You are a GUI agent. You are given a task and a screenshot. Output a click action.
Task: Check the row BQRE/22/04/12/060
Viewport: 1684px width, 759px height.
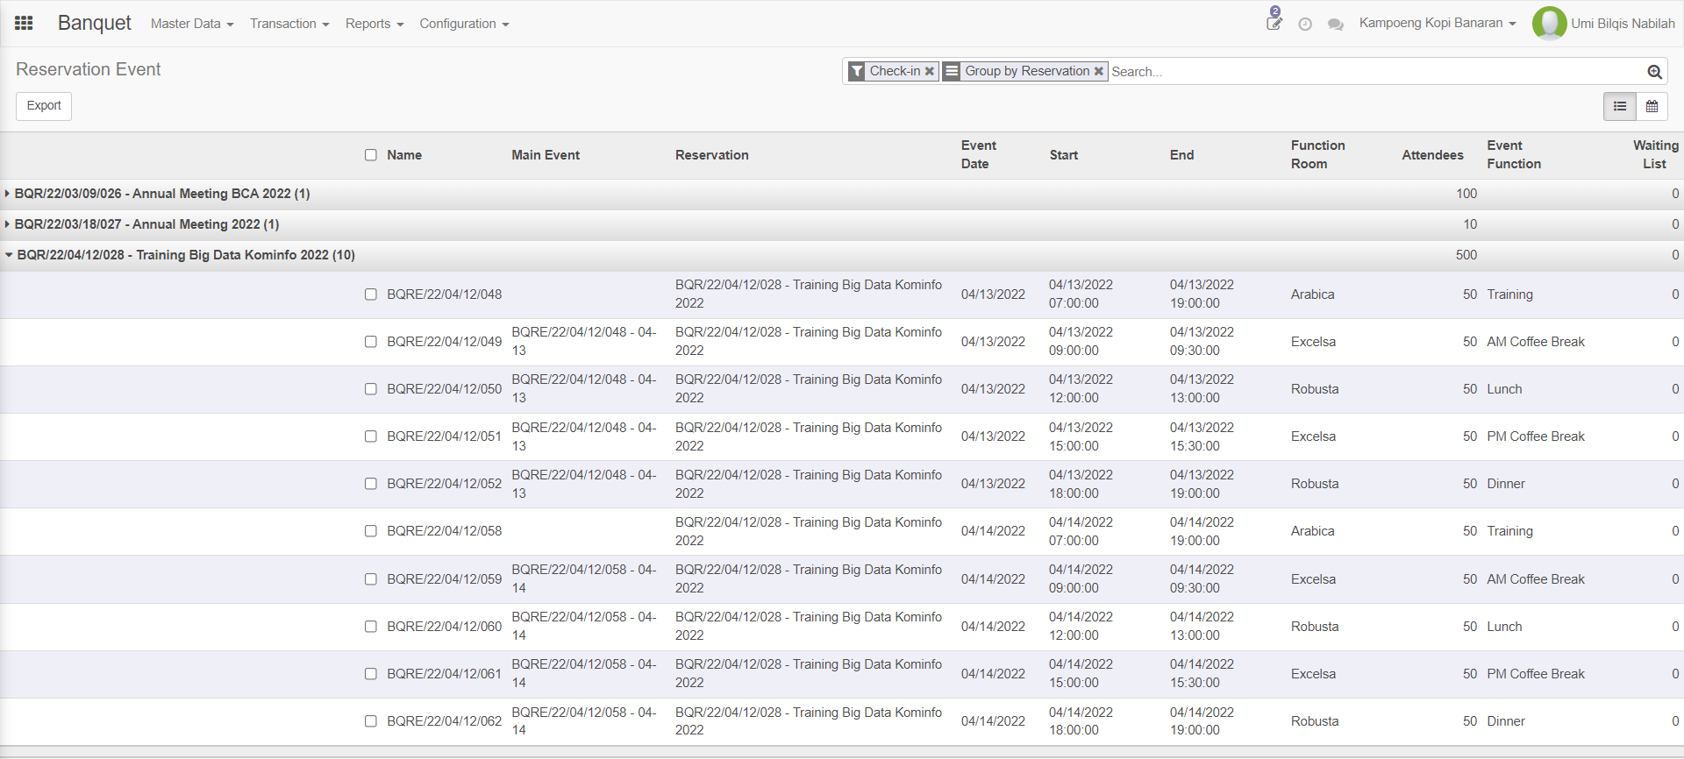371,627
